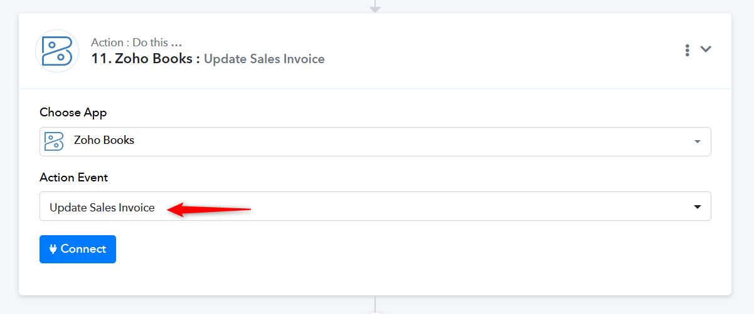Screen dimensions: 754x314
Task: Click the round Zoho Books logo in header
Action: point(57,51)
